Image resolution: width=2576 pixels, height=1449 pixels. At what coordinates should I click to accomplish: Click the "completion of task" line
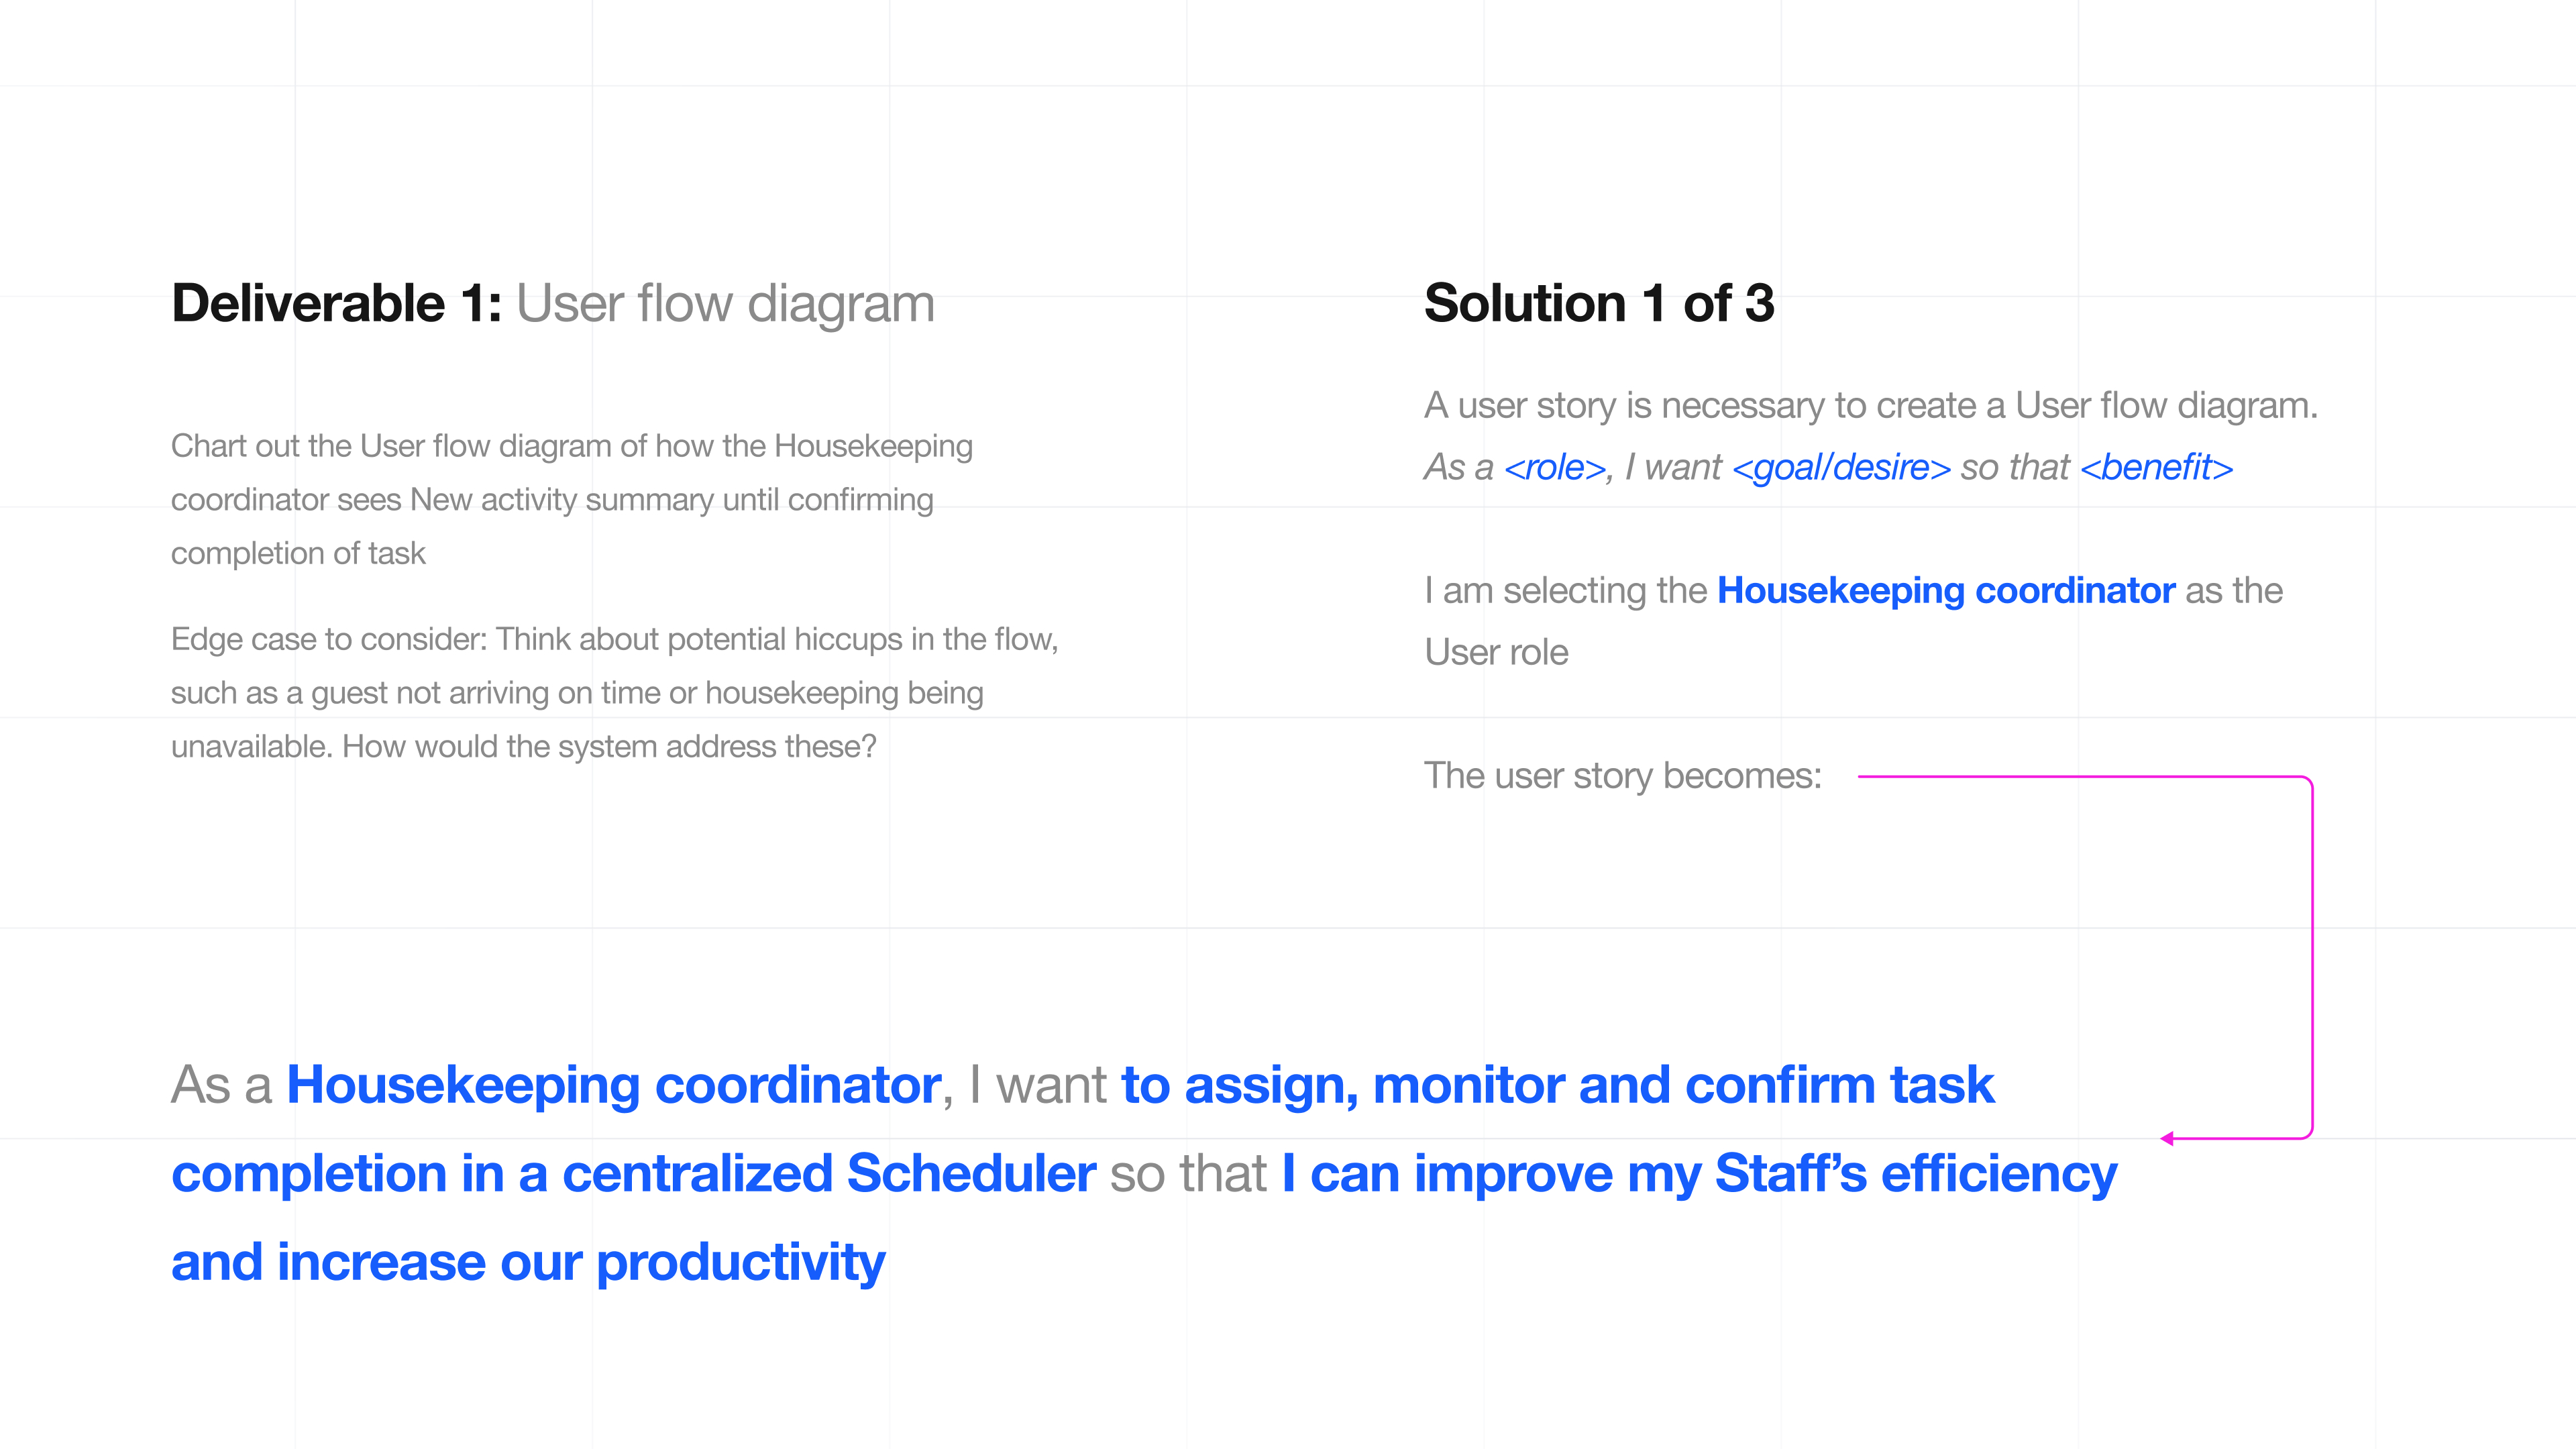[x=298, y=553]
